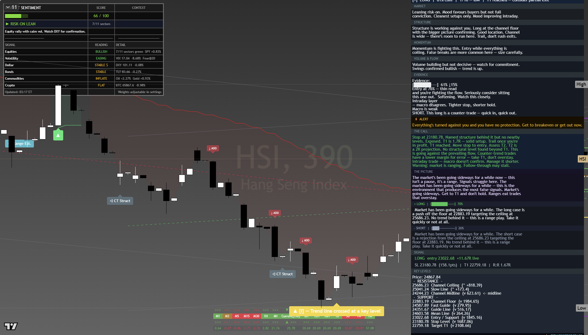Click the 21.74 value under 4H

[275, 328]
